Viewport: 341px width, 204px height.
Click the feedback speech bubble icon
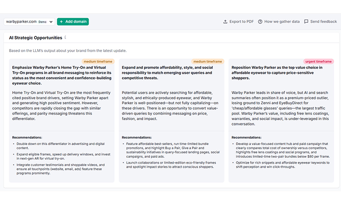[306, 21]
